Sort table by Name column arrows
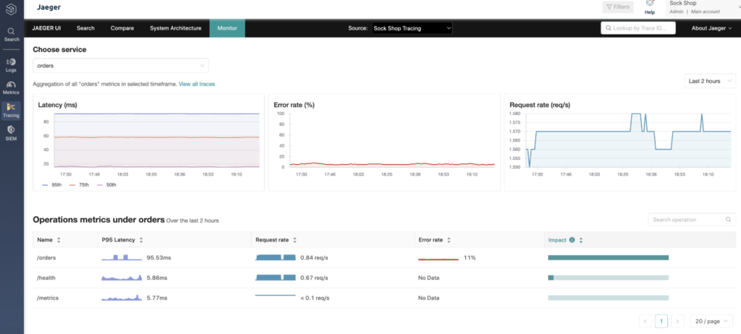The width and height of the screenshot is (741, 334). click(59, 240)
